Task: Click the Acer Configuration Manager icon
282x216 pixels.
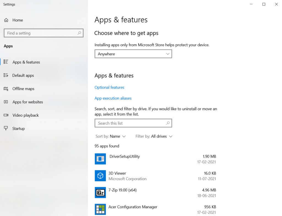Action: [100, 209]
